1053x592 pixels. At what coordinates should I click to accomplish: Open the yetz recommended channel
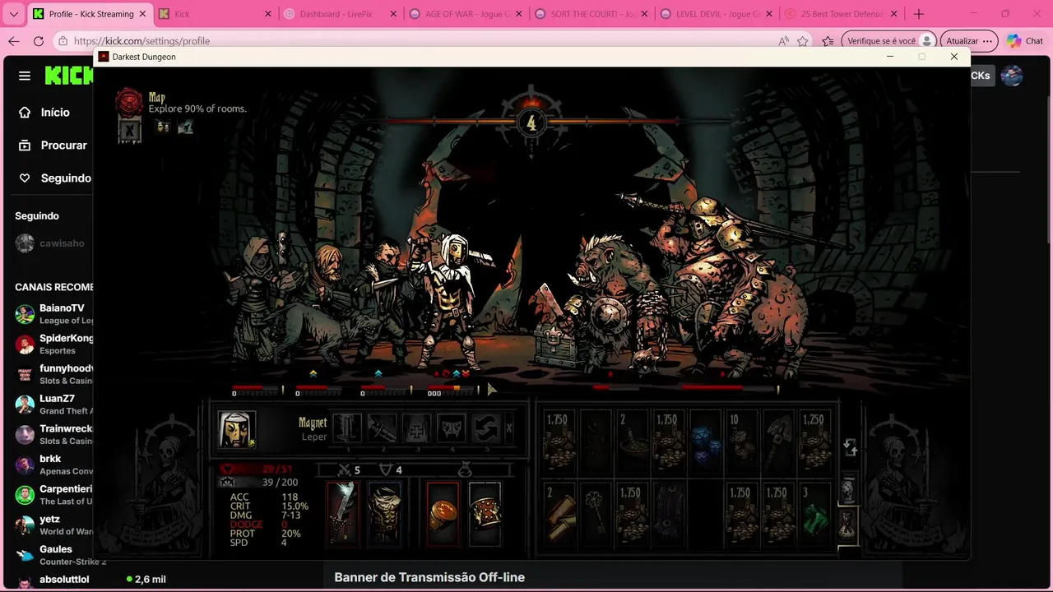53,525
